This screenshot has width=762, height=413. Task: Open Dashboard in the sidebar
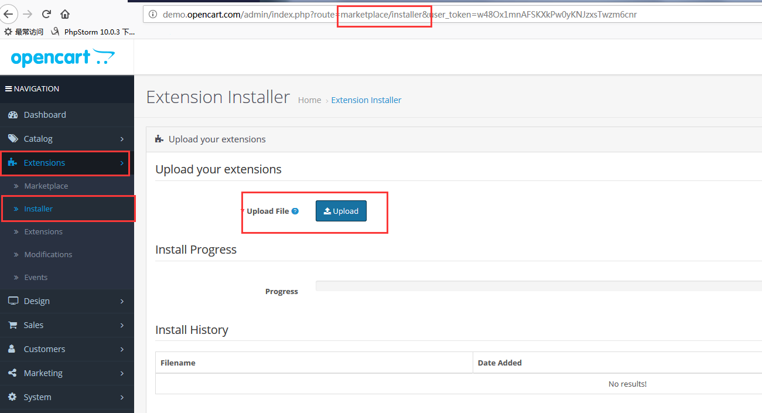click(67, 115)
